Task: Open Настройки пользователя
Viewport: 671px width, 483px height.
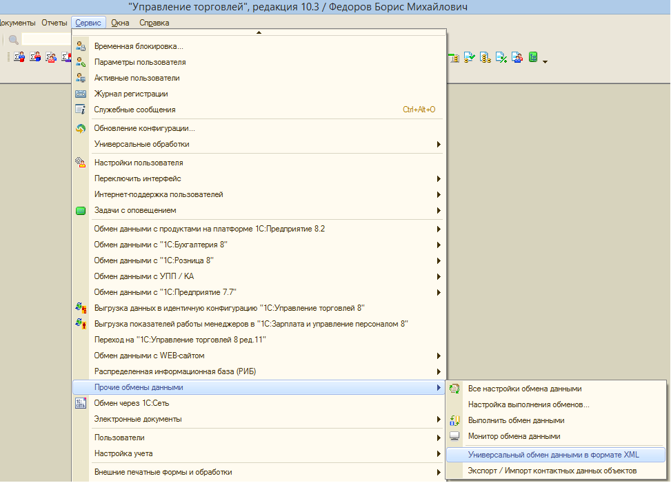Action: [259, 163]
